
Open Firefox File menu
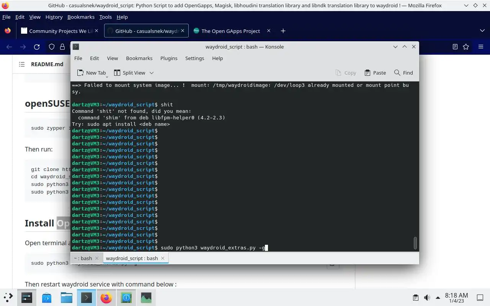(6, 17)
